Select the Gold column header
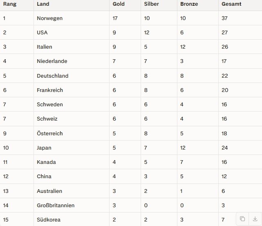 click(119, 4)
